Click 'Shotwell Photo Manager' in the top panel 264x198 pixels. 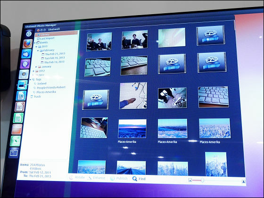coord(41,26)
